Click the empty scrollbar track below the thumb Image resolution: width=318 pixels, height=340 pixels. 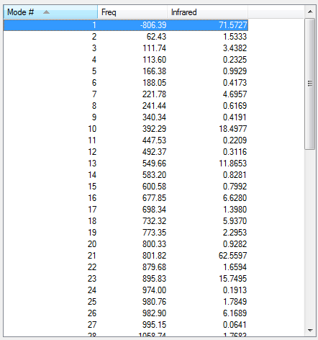pos(310,237)
